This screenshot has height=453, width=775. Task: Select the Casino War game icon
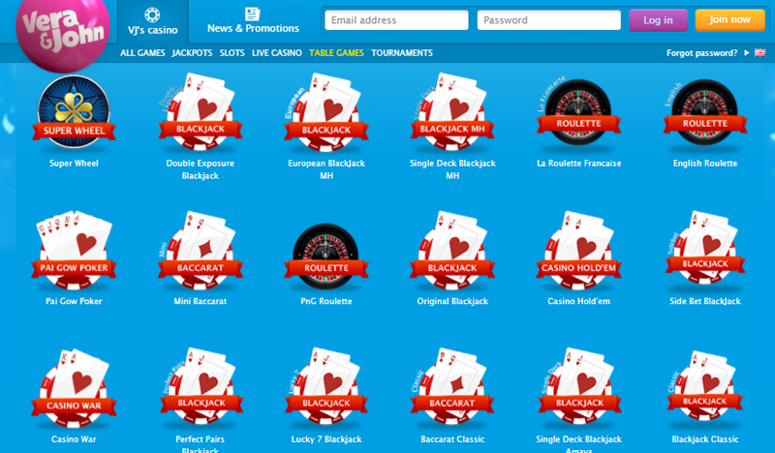(74, 389)
